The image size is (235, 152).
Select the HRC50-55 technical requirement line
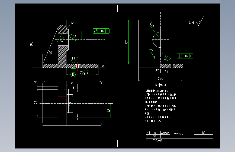click(157, 91)
